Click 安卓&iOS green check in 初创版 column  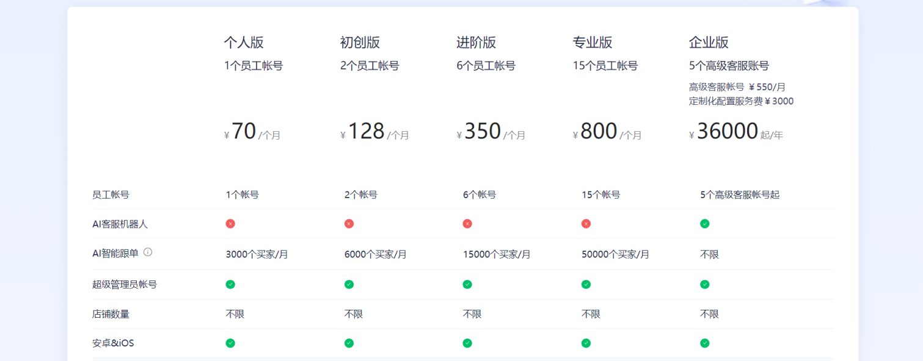click(x=349, y=343)
